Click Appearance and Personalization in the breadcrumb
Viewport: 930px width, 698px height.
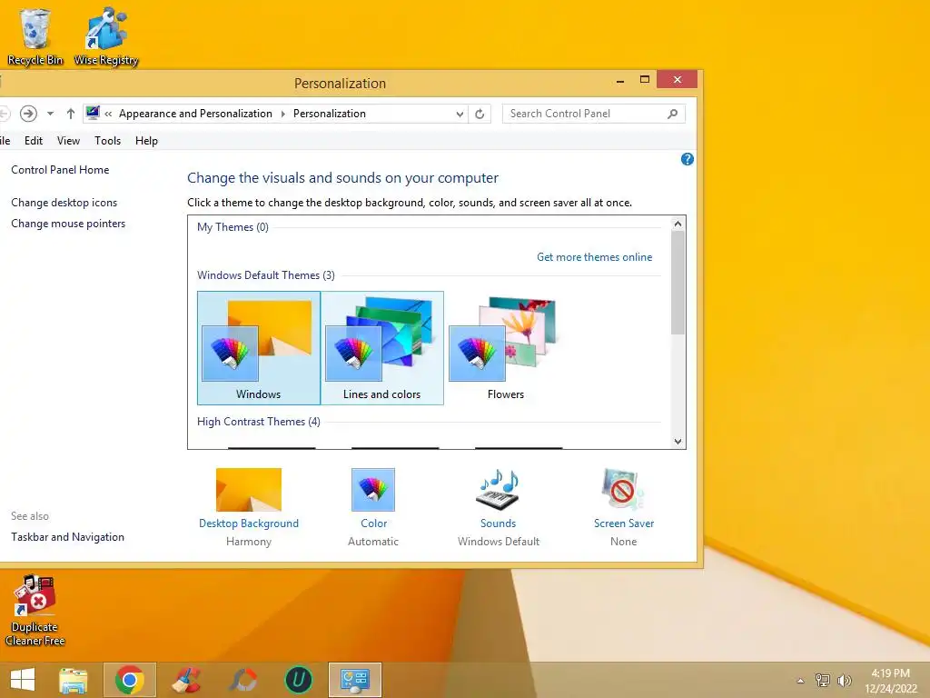pyautogui.click(x=196, y=114)
